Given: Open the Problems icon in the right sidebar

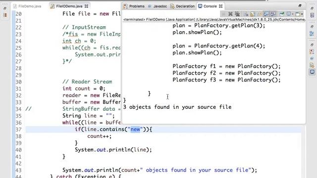Looking at the screenshot, I should 312,51.
